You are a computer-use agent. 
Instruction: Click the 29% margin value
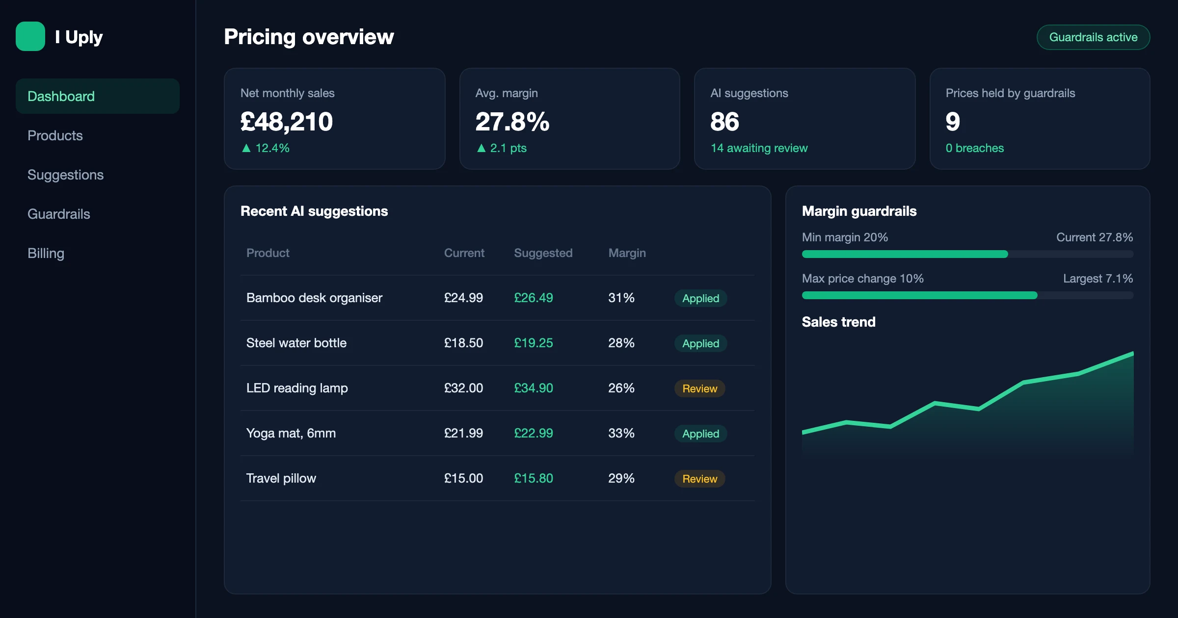pyautogui.click(x=621, y=478)
